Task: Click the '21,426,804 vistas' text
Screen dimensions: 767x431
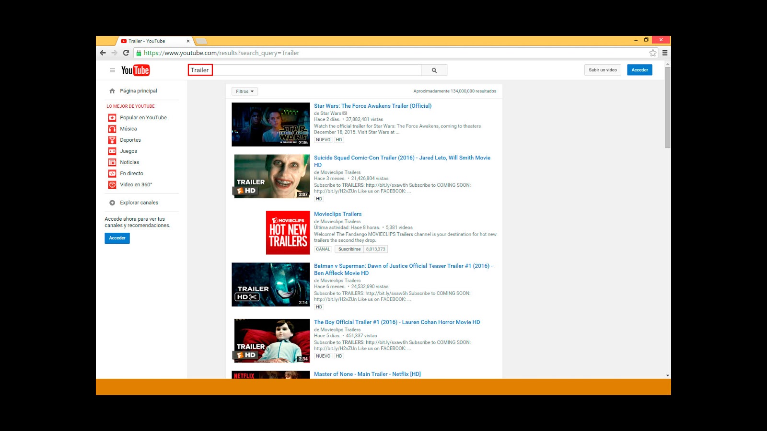Action: (x=370, y=179)
